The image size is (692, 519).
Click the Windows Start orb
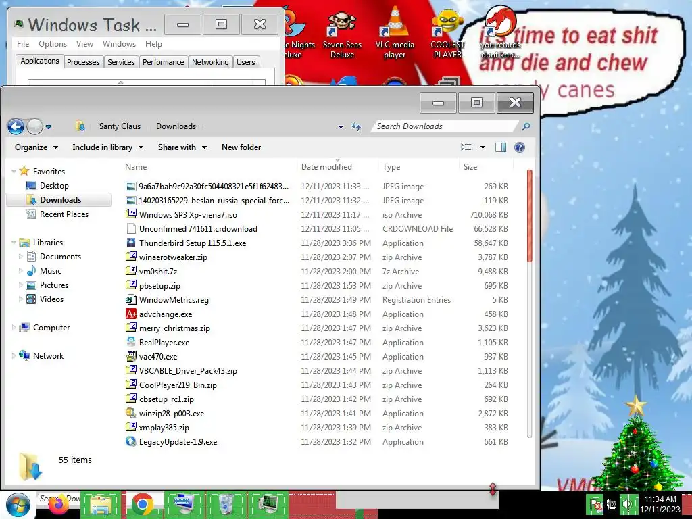tap(18, 505)
